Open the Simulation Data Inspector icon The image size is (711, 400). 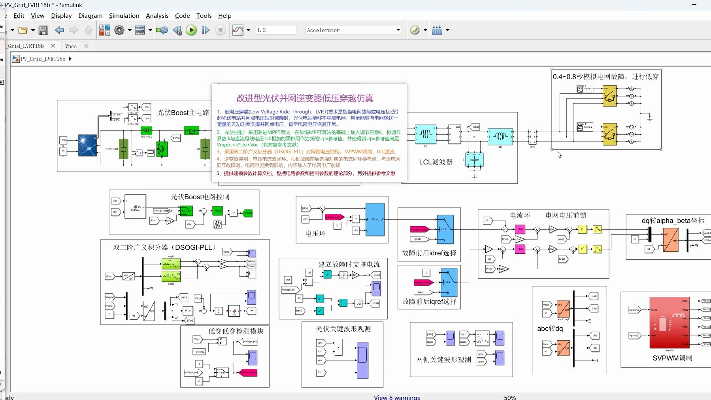pyautogui.click(x=238, y=30)
